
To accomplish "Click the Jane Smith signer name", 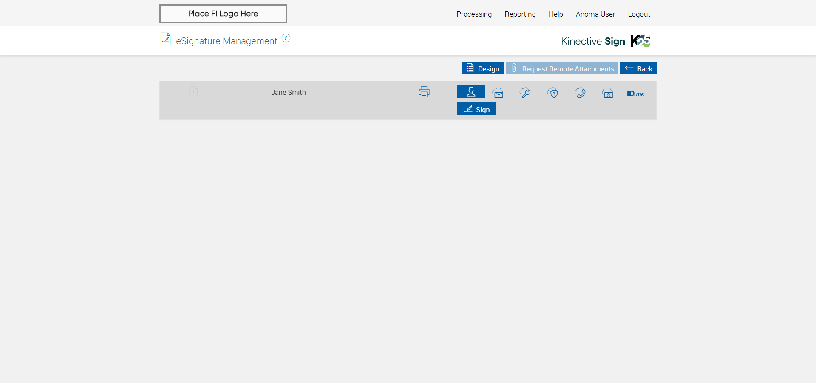I will point(289,92).
